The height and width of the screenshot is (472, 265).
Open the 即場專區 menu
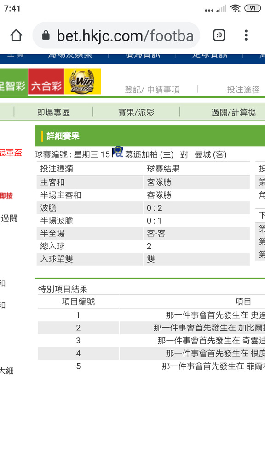tap(53, 112)
